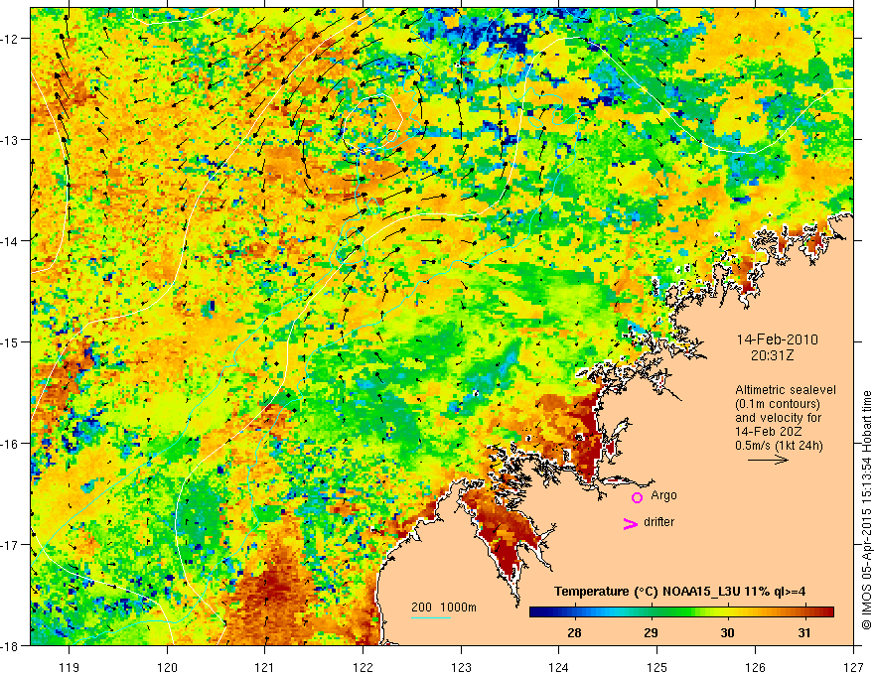Viewport: 874px width, 675px height.
Task: Click the '29' tick on temperature scale
Action: (651, 632)
